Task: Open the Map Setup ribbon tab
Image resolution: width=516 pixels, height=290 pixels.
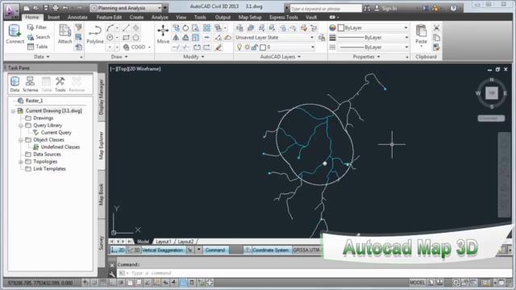Action: coord(250,17)
